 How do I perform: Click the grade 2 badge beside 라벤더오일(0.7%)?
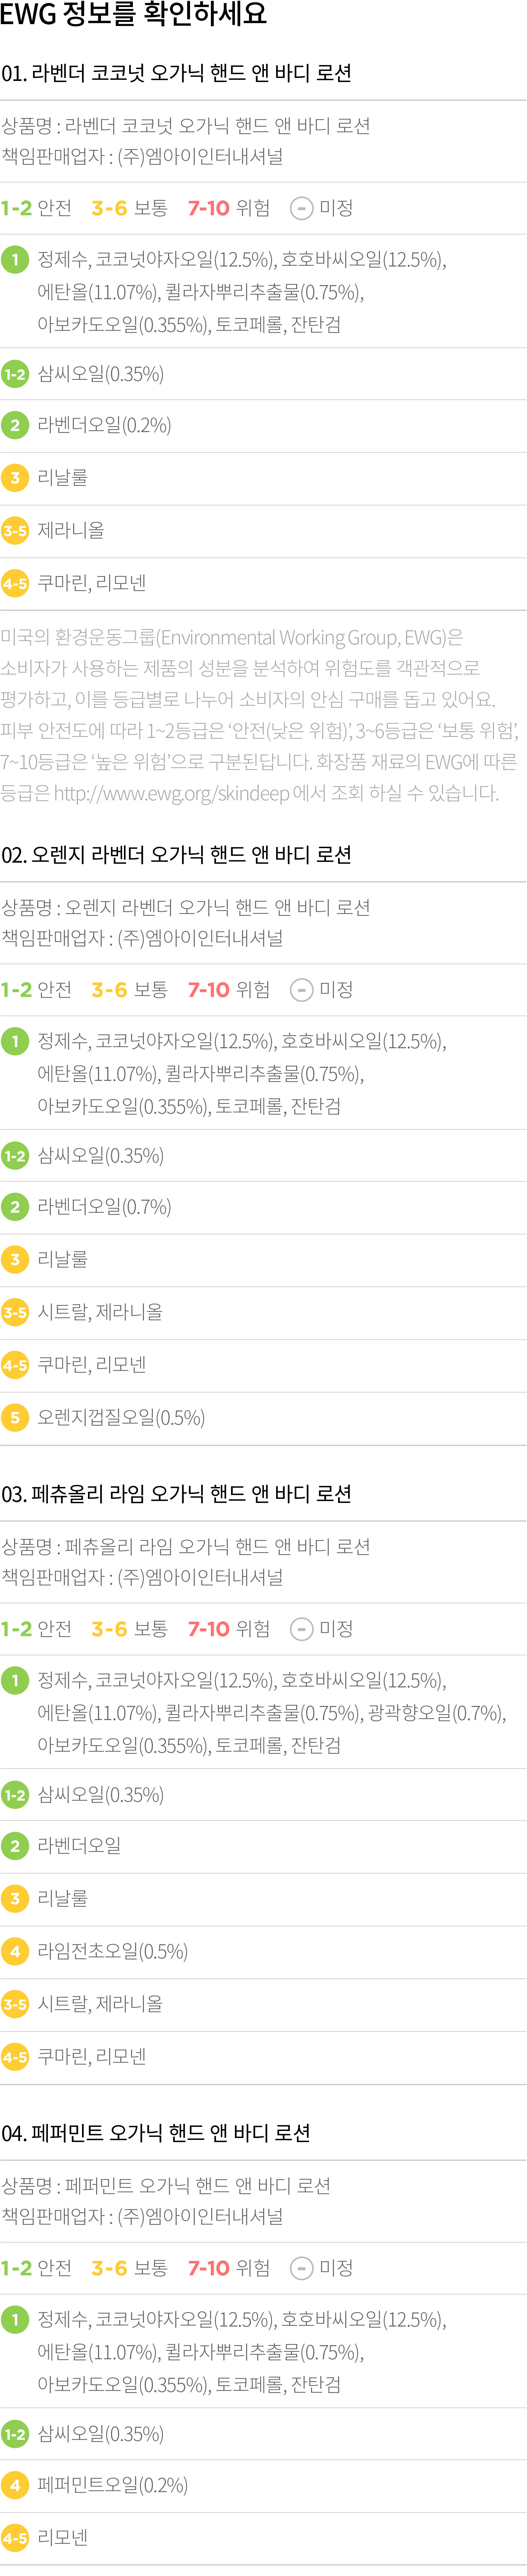pos(15,1207)
